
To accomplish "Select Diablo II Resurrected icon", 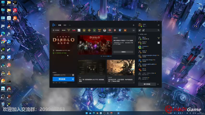I will (99, 30).
